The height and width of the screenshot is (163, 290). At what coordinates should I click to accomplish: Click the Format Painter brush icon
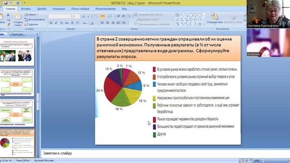pyautogui.click(x=8, y=24)
